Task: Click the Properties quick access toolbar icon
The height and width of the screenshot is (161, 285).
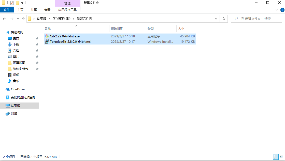Action: (12, 3)
